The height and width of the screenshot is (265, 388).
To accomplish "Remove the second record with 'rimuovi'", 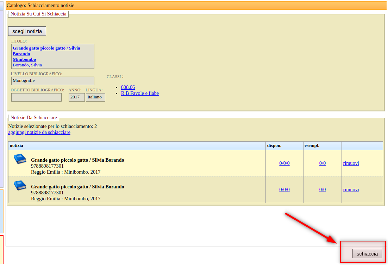I will coord(351,189).
